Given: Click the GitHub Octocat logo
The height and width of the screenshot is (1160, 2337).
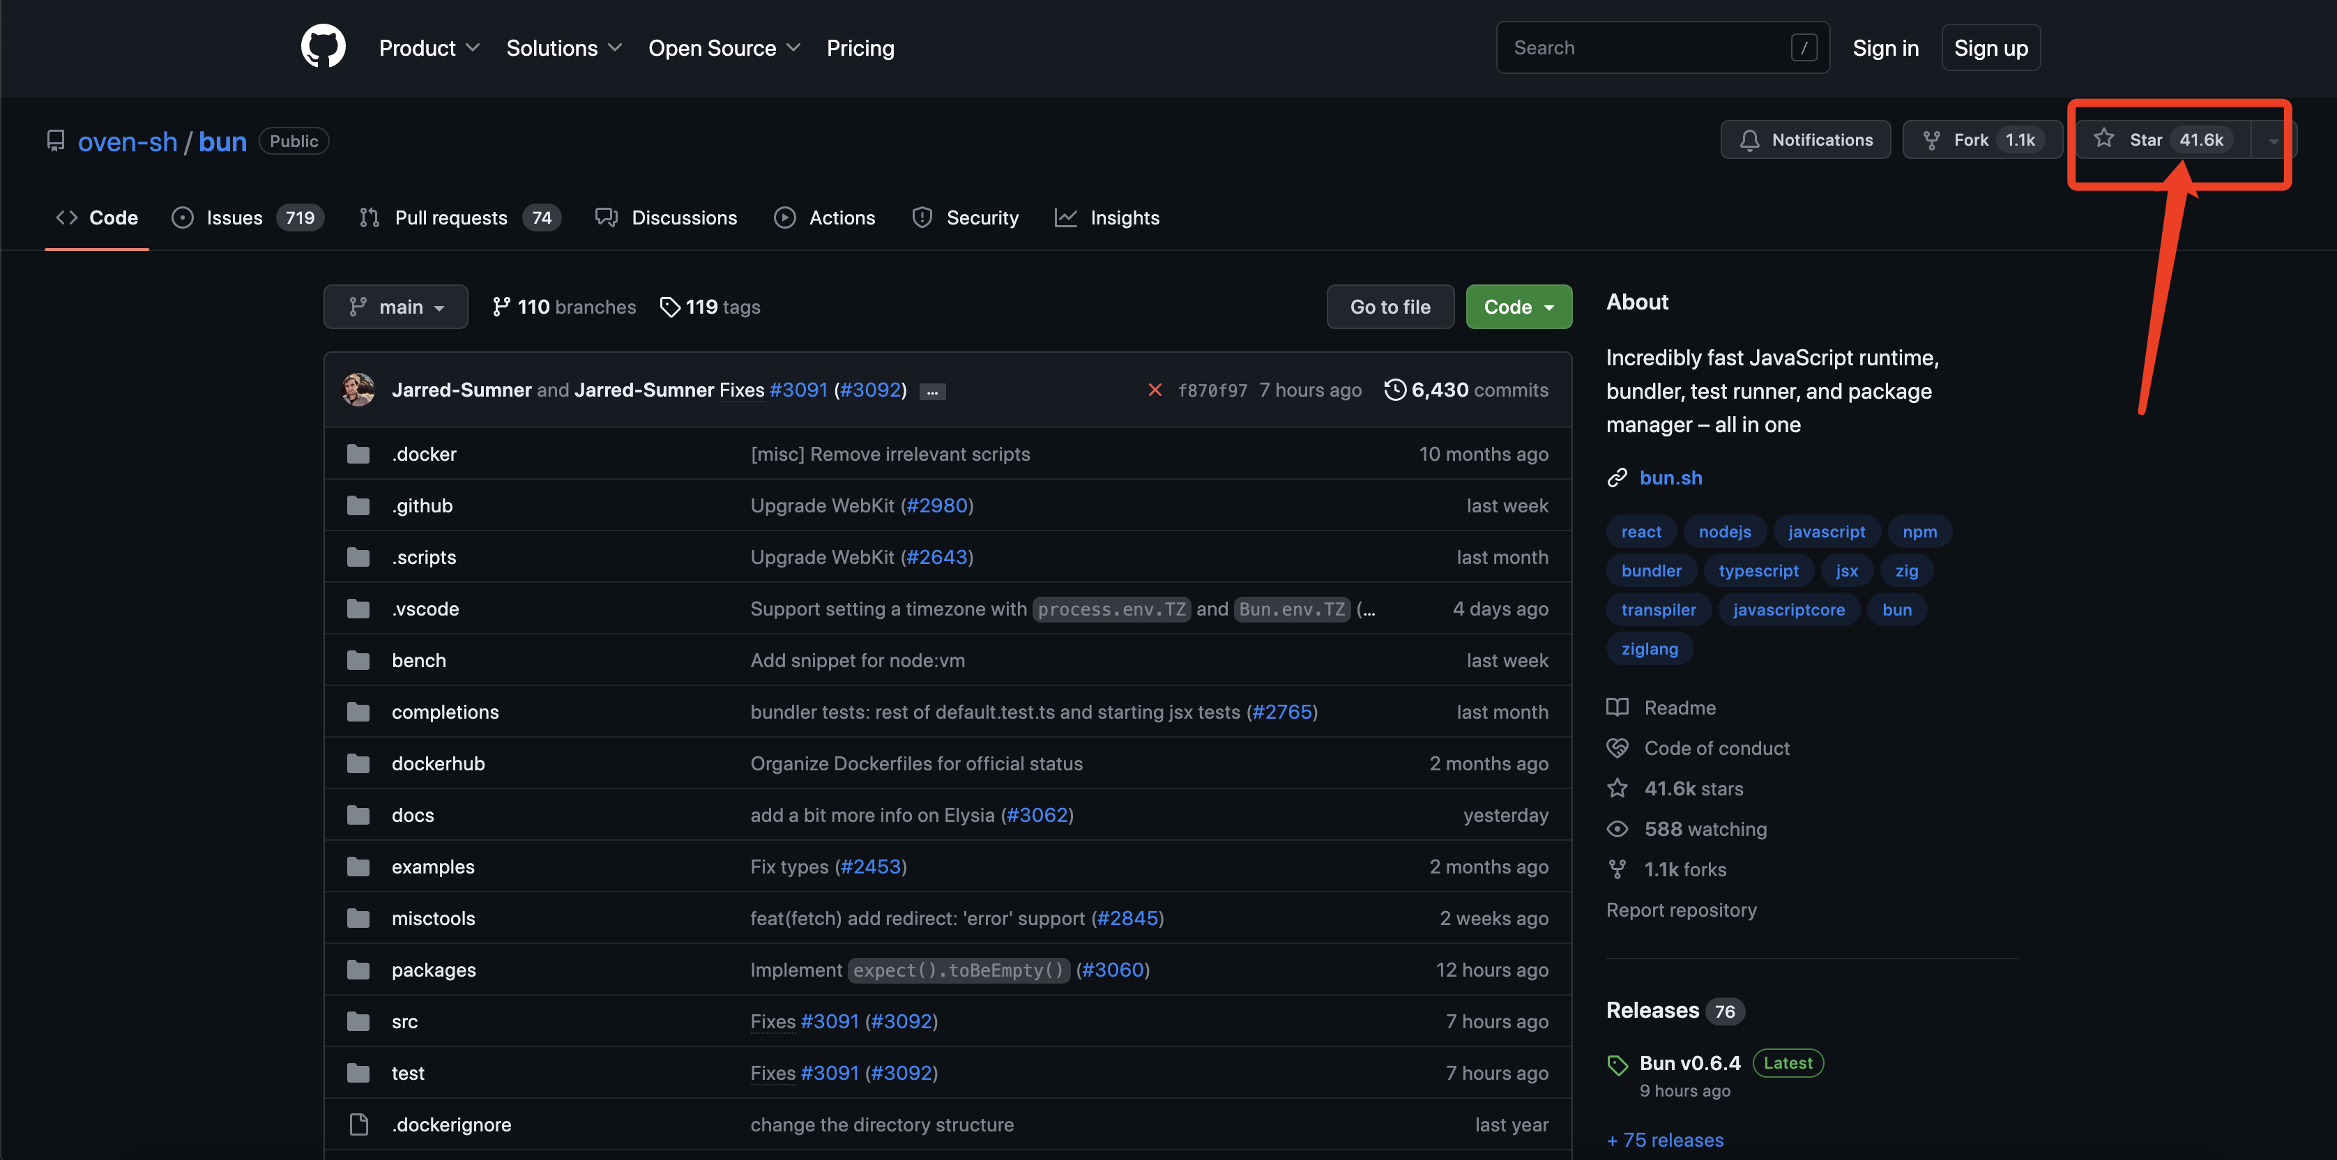Looking at the screenshot, I should [323, 47].
